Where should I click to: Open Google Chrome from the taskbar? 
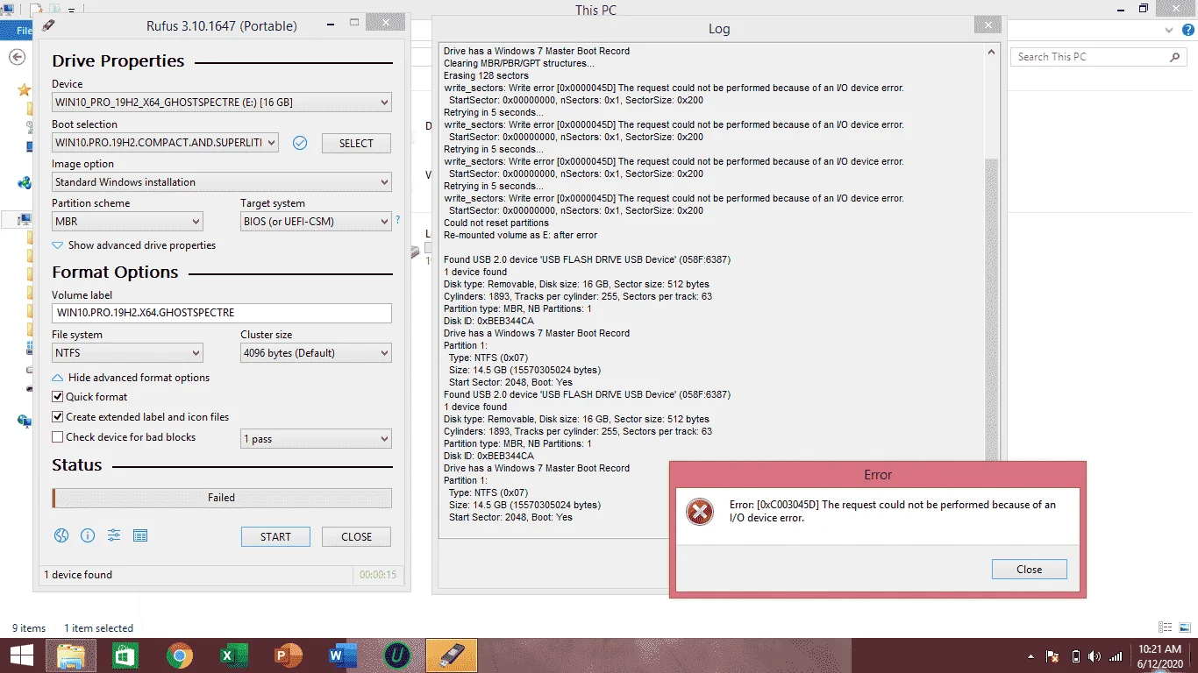(180, 655)
